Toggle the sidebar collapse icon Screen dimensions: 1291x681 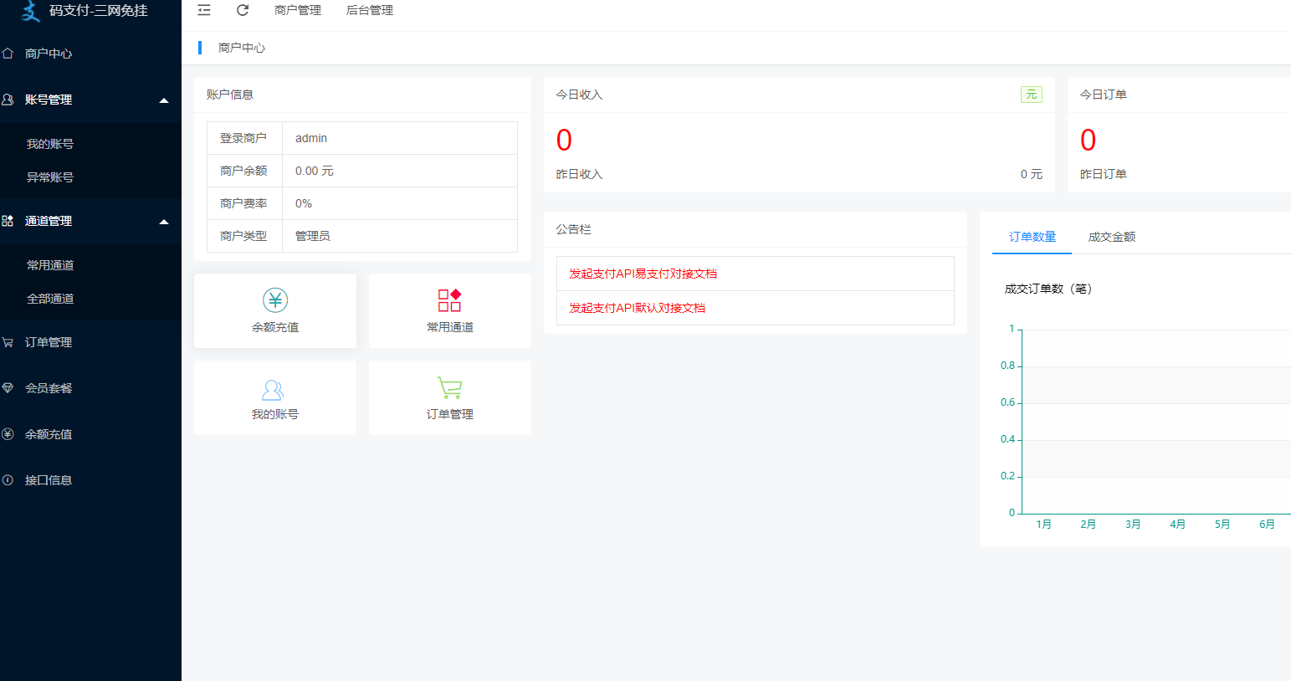(204, 10)
